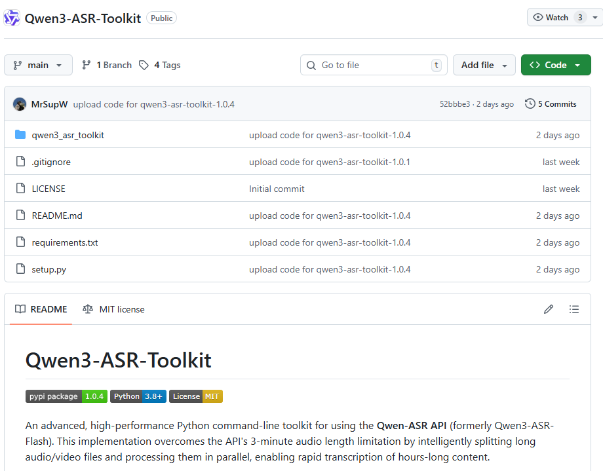
Task: Follow the Initial commit link
Action: pyautogui.click(x=277, y=189)
